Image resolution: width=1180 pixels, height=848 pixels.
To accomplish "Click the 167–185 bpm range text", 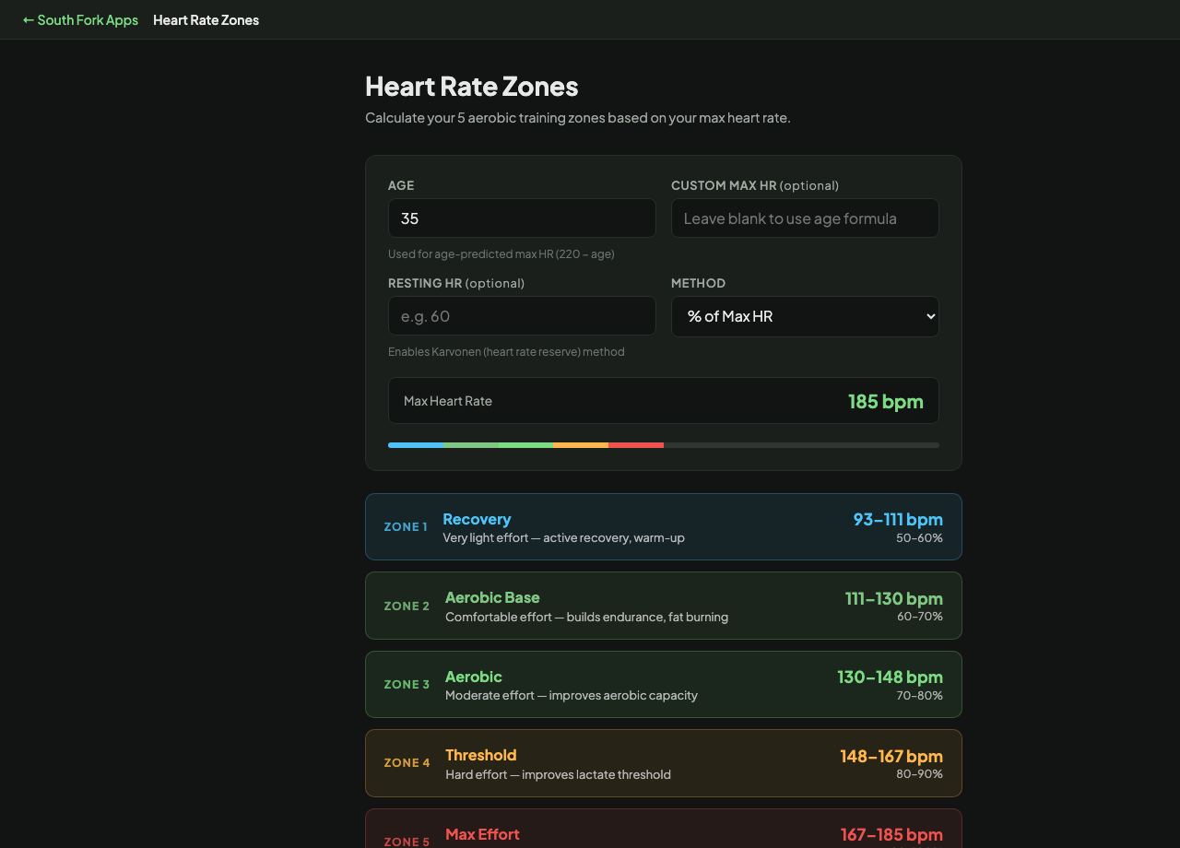I will click(x=891, y=834).
